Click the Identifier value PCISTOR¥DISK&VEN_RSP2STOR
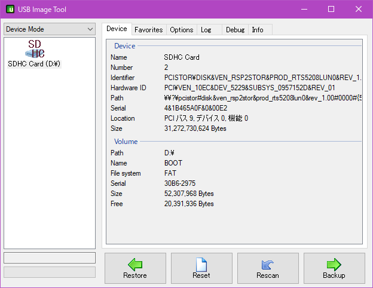 [262, 78]
